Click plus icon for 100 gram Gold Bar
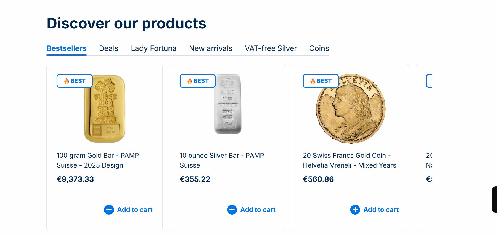497x236 pixels. pyautogui.click(x=109, y=210)
